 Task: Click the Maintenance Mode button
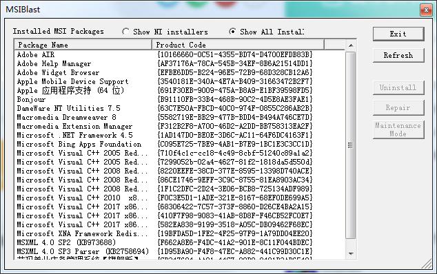pyautogui.click(x=398, y=129)
